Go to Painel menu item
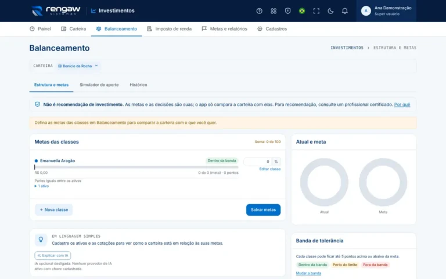 click(x=41, y=28)
